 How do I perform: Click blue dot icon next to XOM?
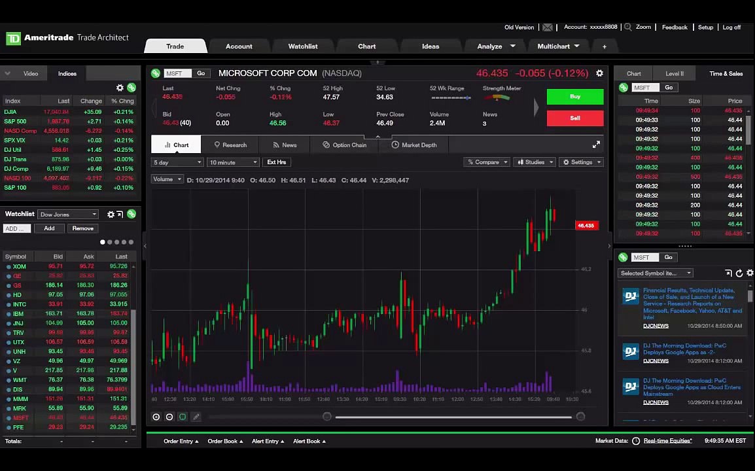[9, 267]
